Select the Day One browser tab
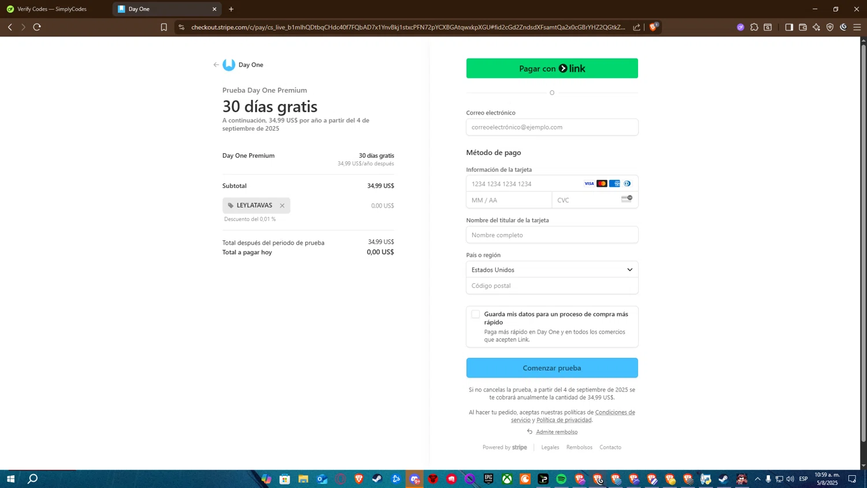Screen dimensions: 867x488 point(166,9)
